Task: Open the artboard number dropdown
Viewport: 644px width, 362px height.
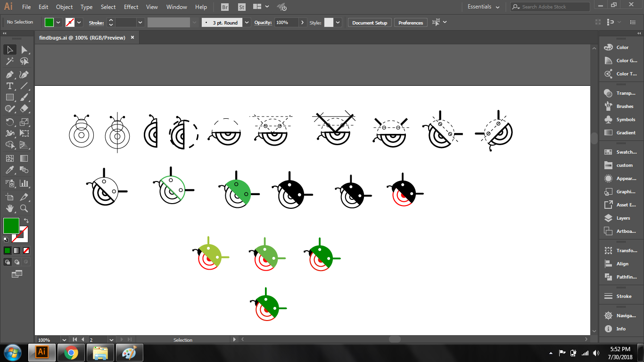Action: 111,339
